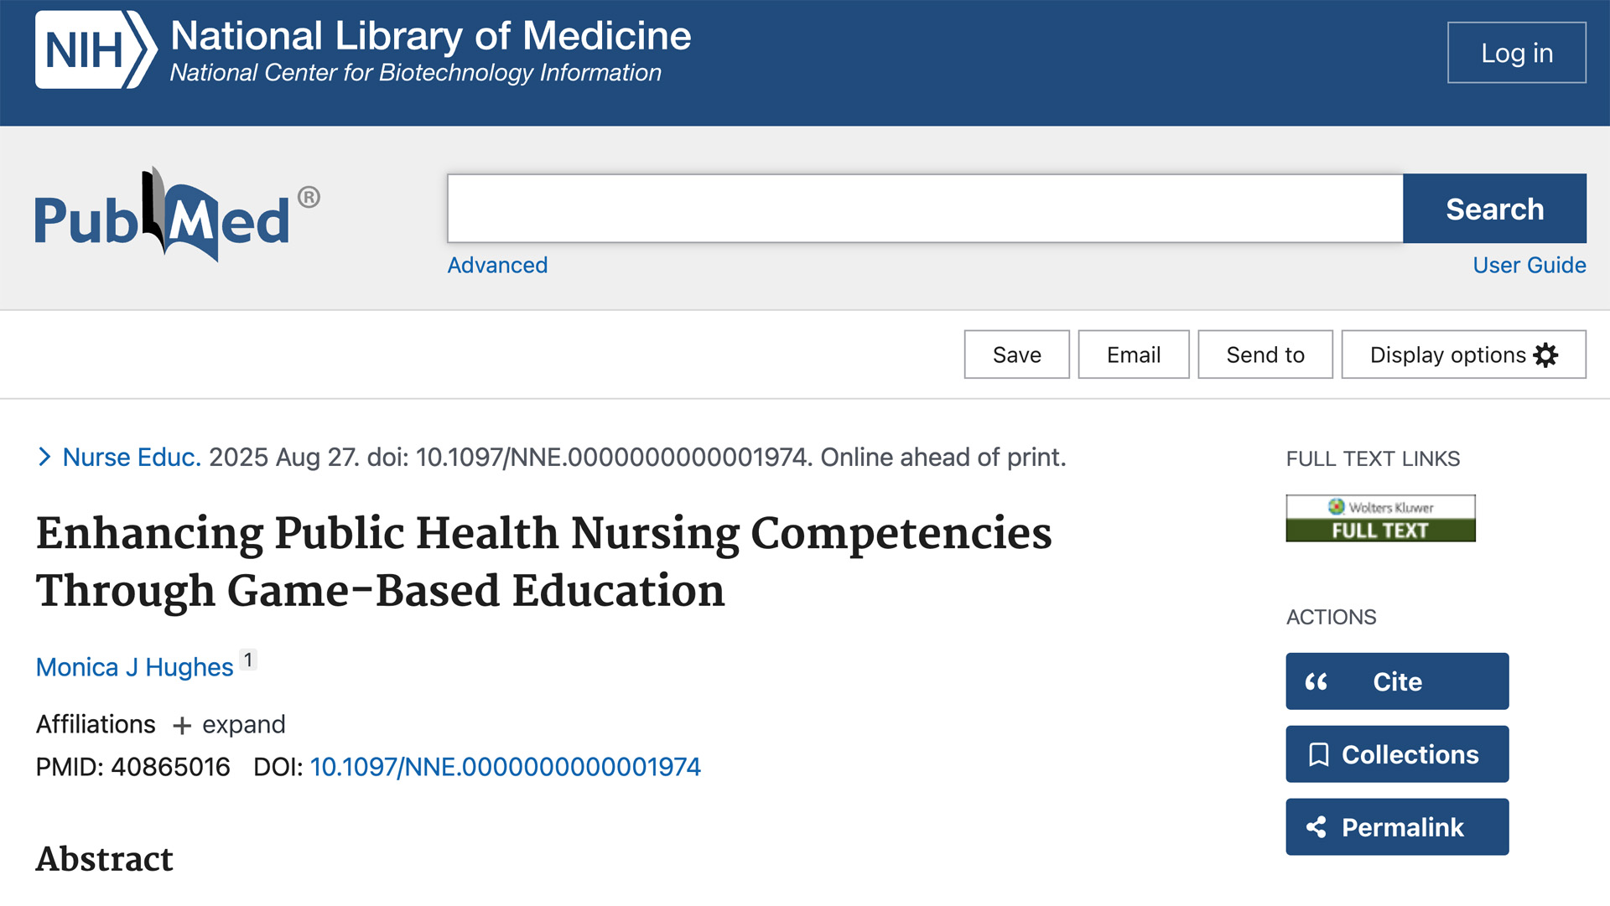The image size is (1610, 906).
Task: Click the Collections bookmark icon
Action: tap(1318, 755)
